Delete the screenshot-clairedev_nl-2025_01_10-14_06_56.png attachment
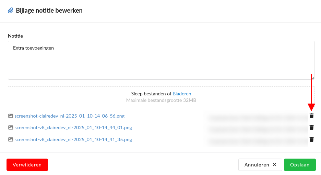Viewport: 321px width, 175px height. [x=311, y=116]
